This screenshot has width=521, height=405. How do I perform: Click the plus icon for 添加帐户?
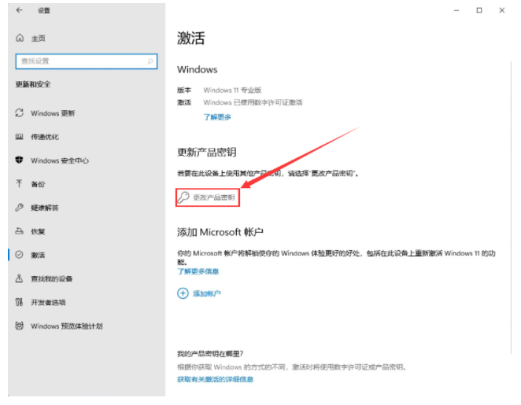pyautogui.click(x=183, y=293)
